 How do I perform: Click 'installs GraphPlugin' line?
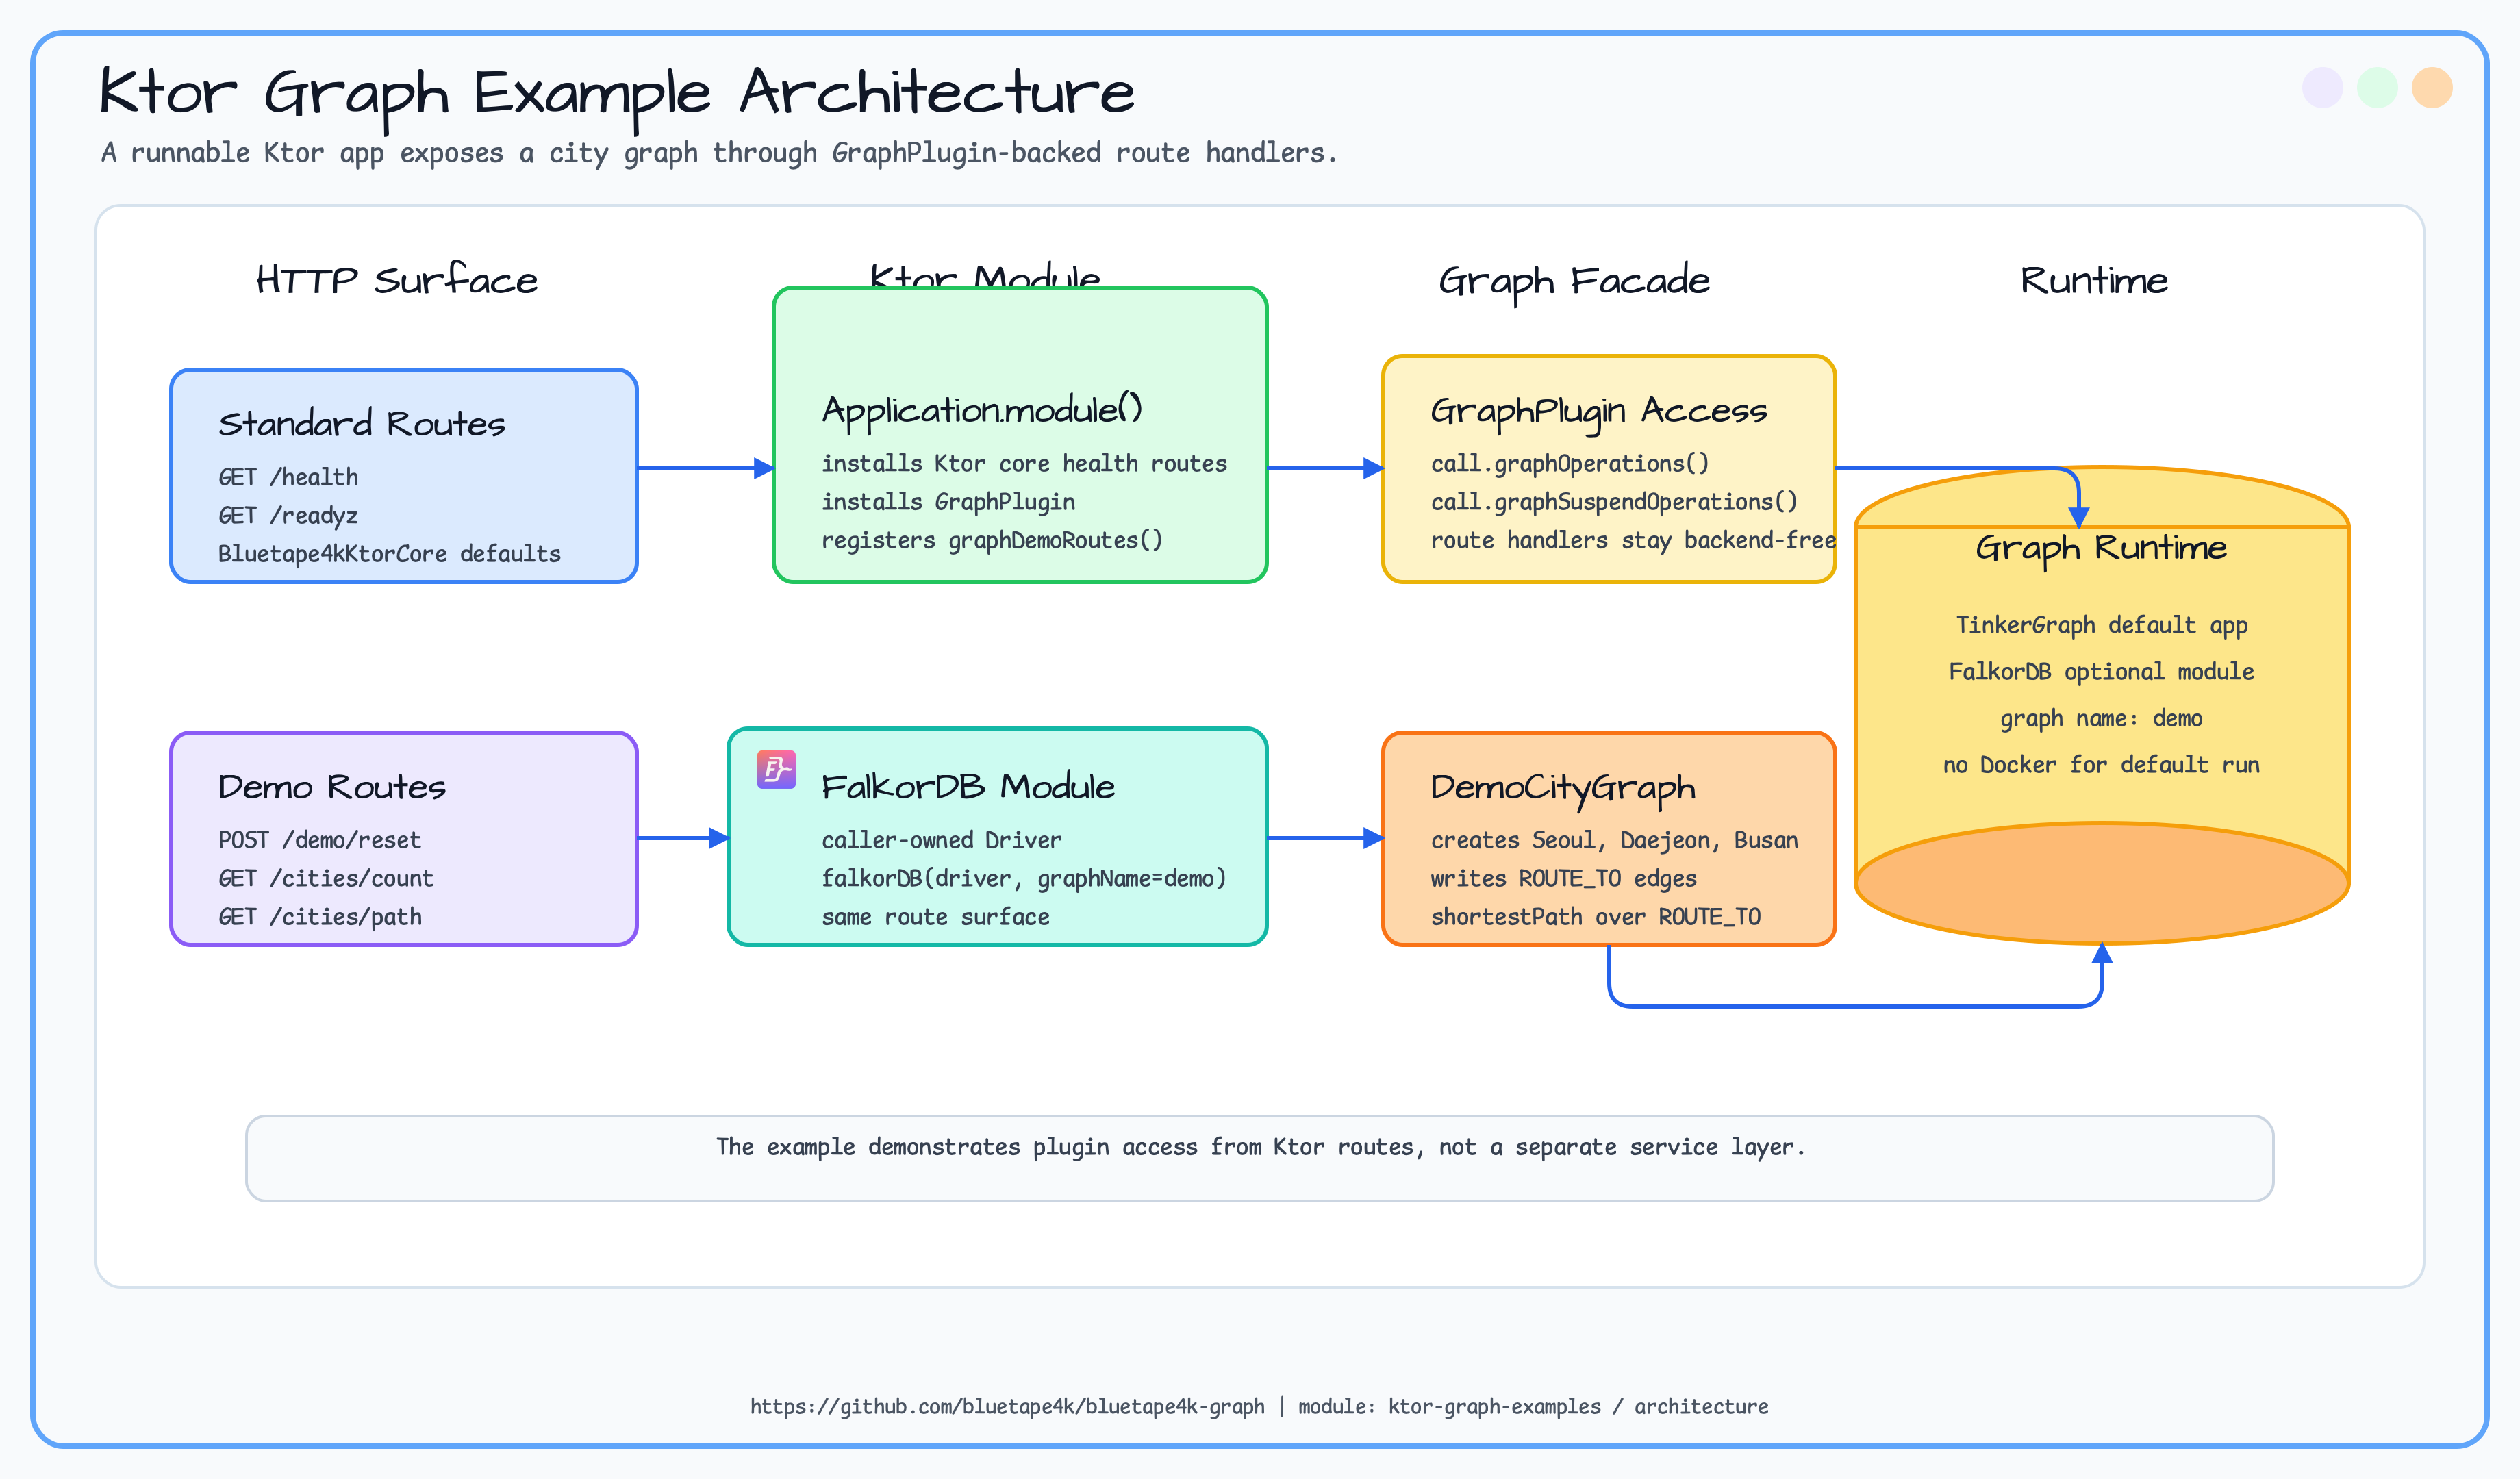coord(948,501)
